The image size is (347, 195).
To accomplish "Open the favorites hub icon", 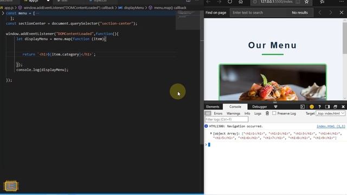I will (x=322, y=2).
